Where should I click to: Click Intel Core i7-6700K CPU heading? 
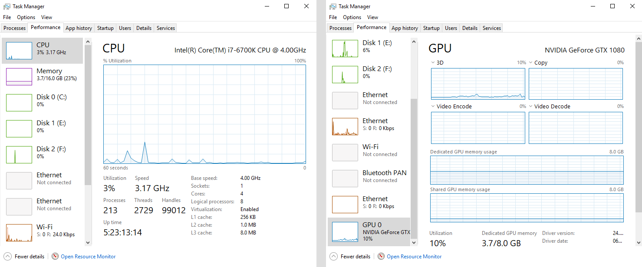(240, 50)
